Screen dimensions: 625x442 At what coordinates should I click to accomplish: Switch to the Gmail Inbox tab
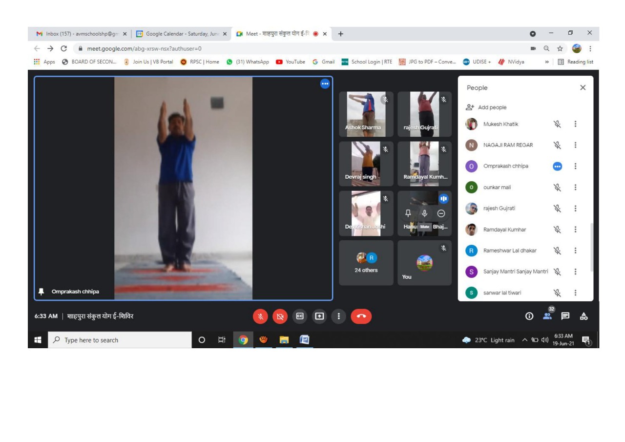pos(81,34)
